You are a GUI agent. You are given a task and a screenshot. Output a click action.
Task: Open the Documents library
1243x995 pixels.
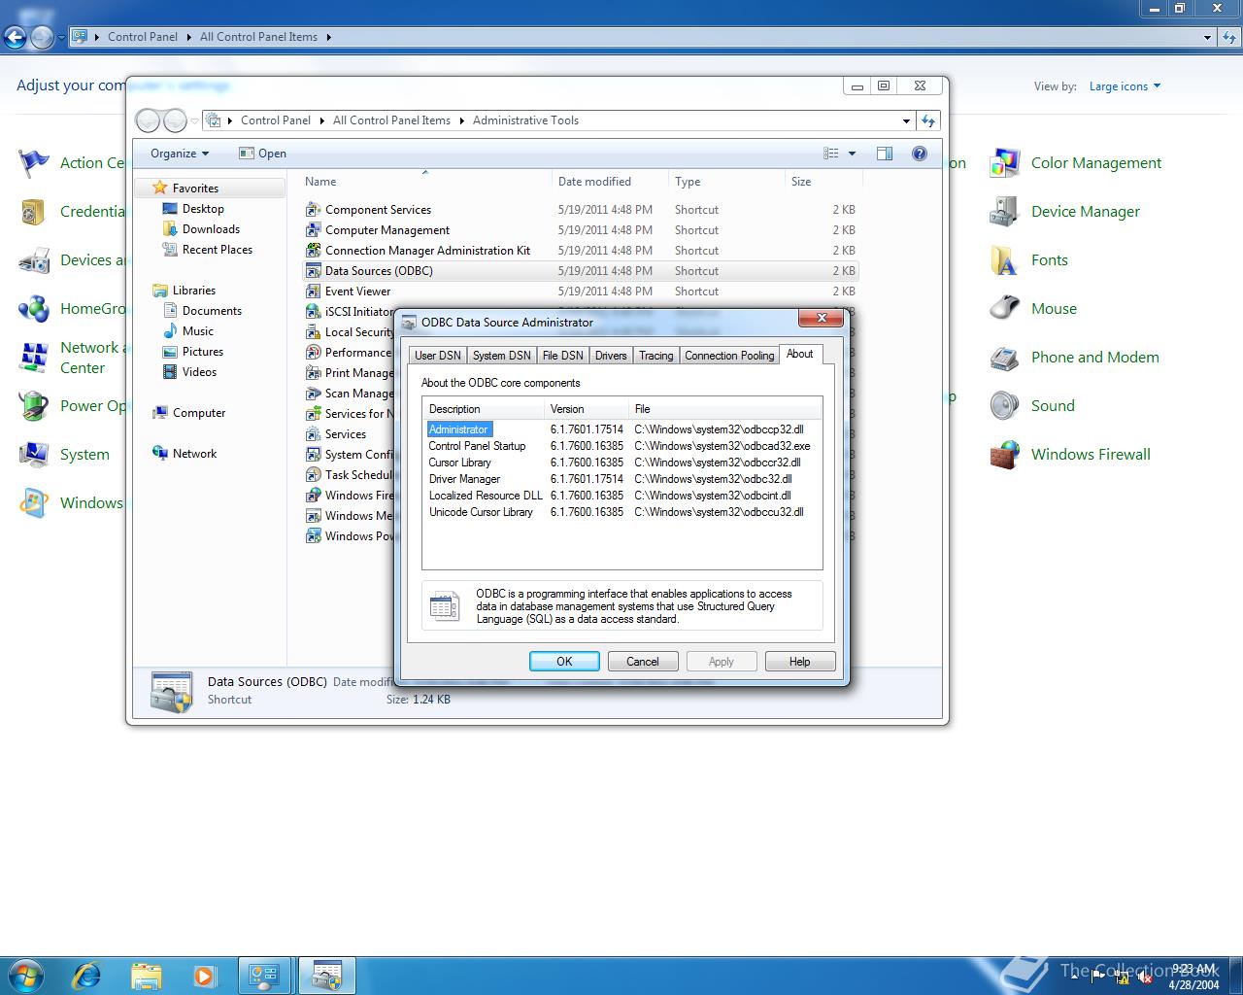tap(212, 311)
